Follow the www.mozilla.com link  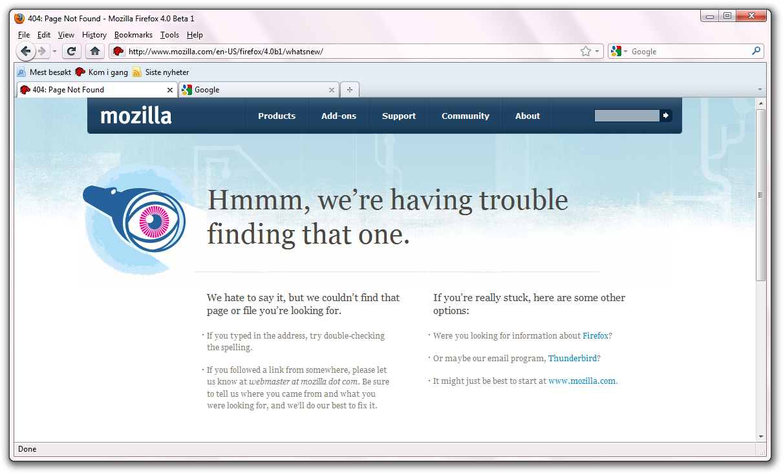pyautogui.click(x=583, y=381)
